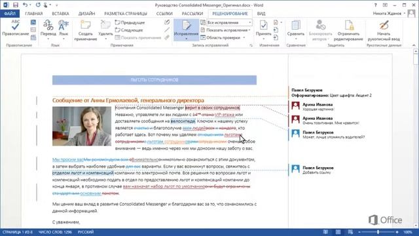Click the zoom slider handle
The image size is (419, 236).
pos(378,232)
